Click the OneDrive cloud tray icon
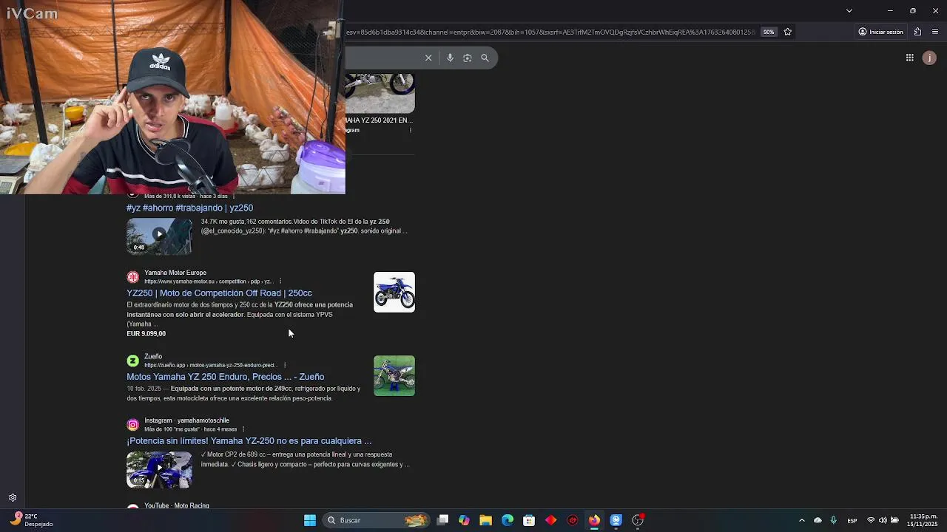The height and width of the screenshot is (532, 947). [x=818, y=520]
